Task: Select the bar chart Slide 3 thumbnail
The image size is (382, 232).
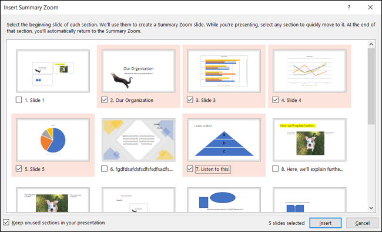Action: click(x=224, y=71)
